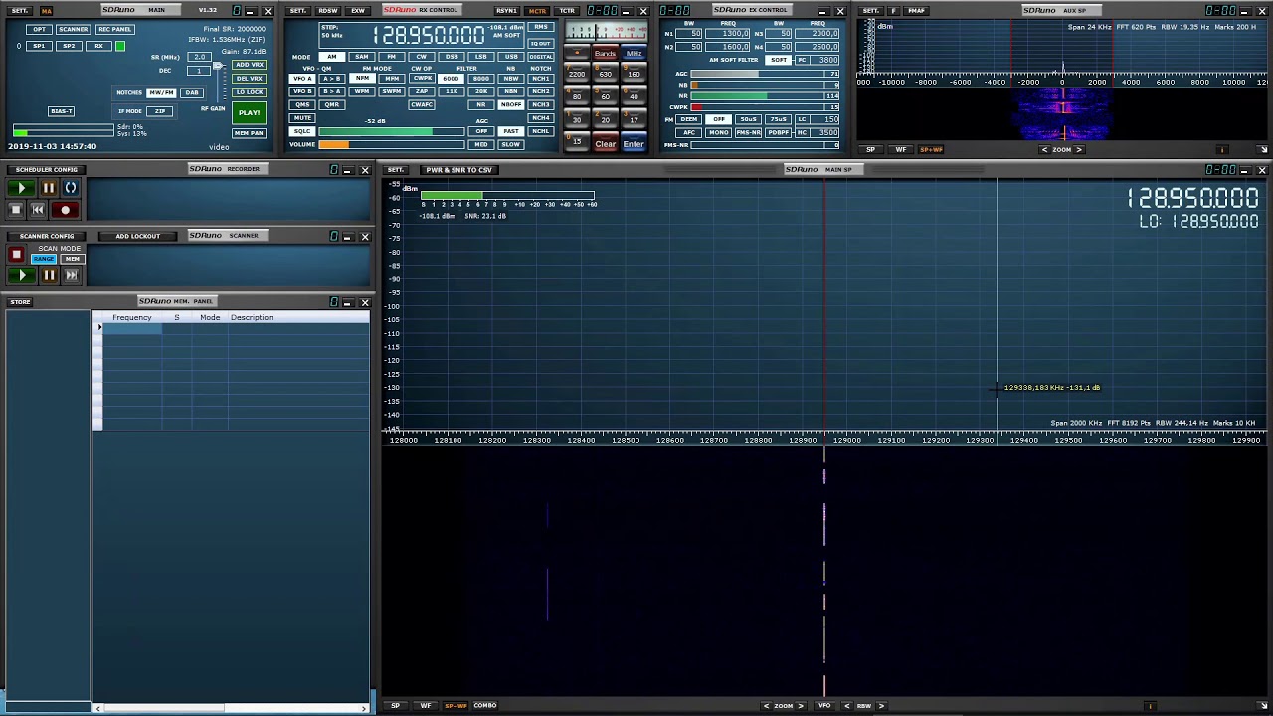Image resolution: width=1273 pixels, height=716 pixels.
Task: Switch mode to SAM
Action: point(361,57)
